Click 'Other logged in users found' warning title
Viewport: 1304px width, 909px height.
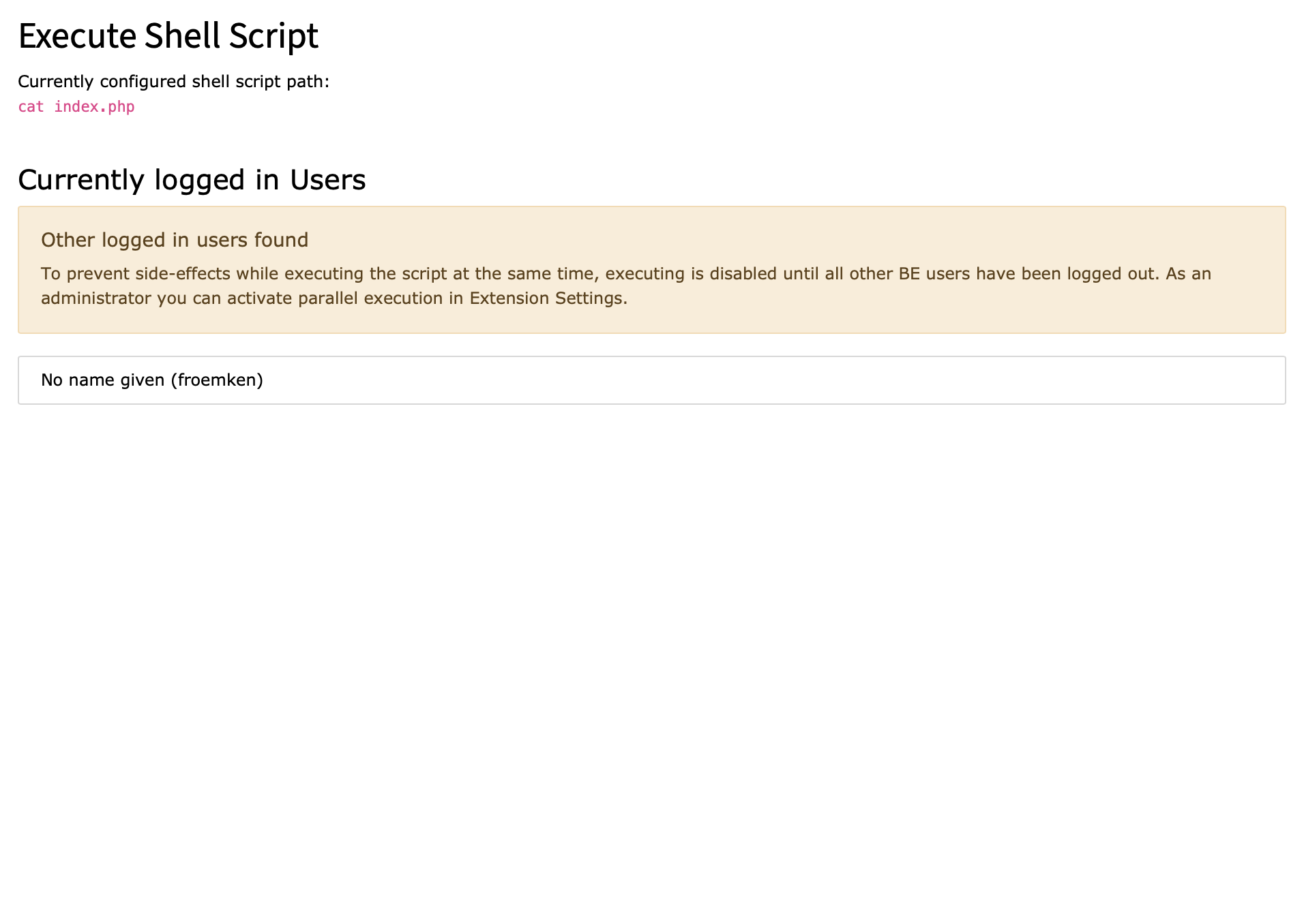click(x=175, y=240)
